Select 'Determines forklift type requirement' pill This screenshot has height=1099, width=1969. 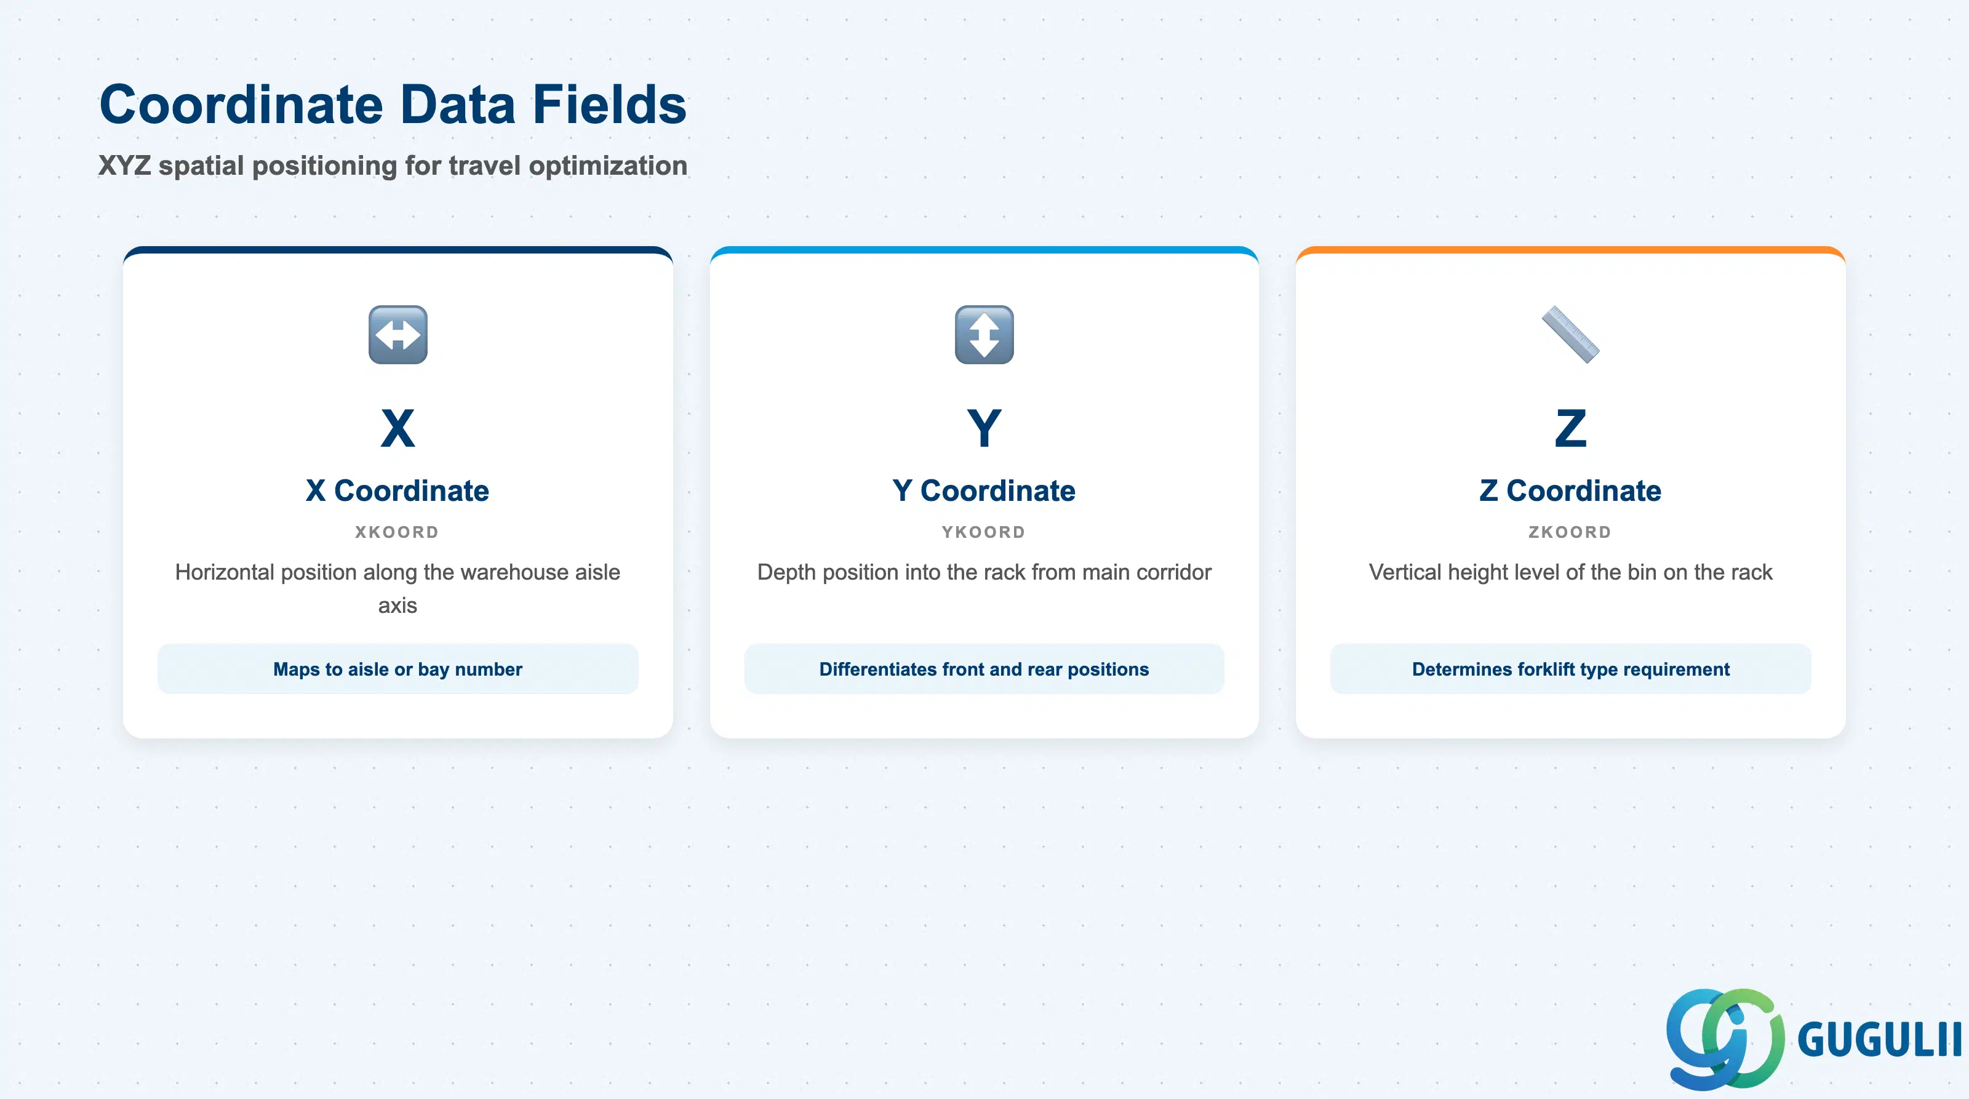1570,669
